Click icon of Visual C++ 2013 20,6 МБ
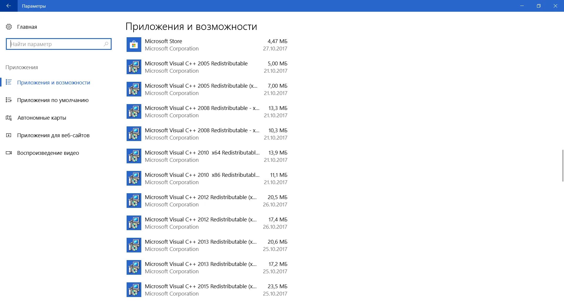 click(134, 245)
